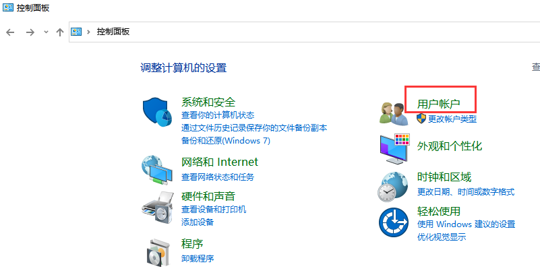Go forward with the right arrow
The width and height of the screenshot is (540, 275).
(30, 32)
